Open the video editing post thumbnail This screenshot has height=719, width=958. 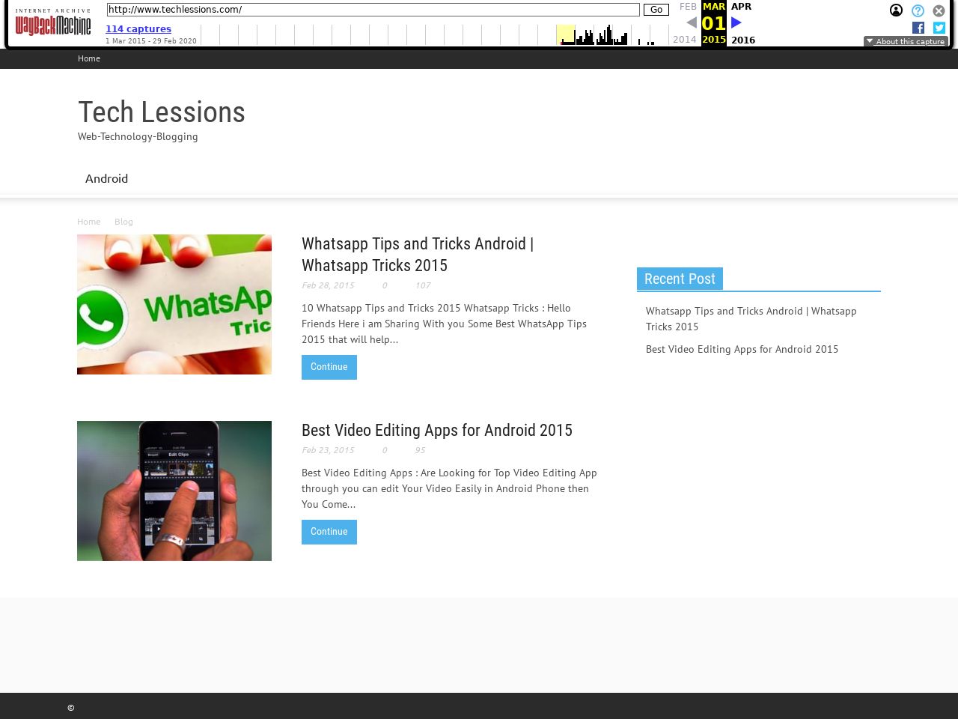pos(174,491)
